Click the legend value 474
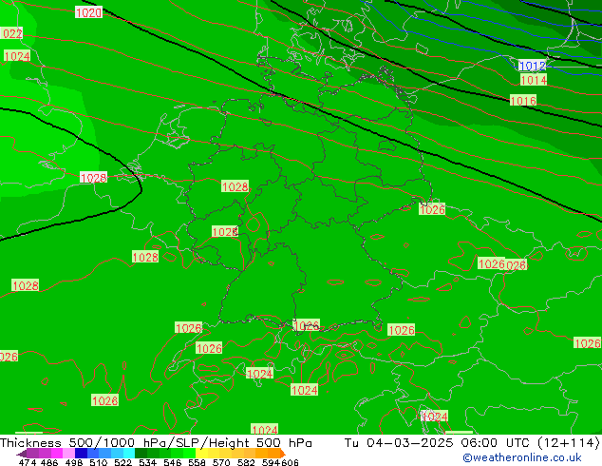602x466 pixels. (28, 462)
